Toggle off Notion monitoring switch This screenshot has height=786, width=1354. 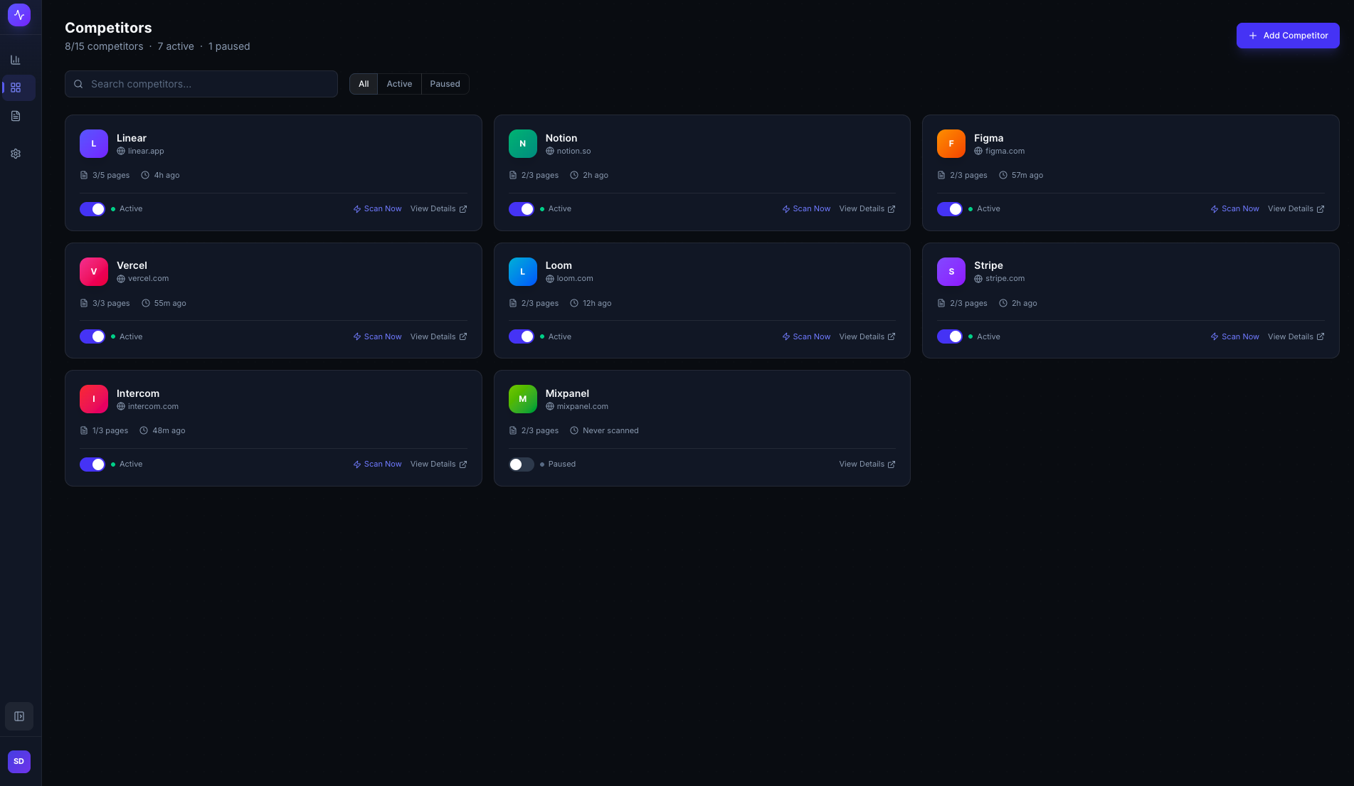click(522, 209)
